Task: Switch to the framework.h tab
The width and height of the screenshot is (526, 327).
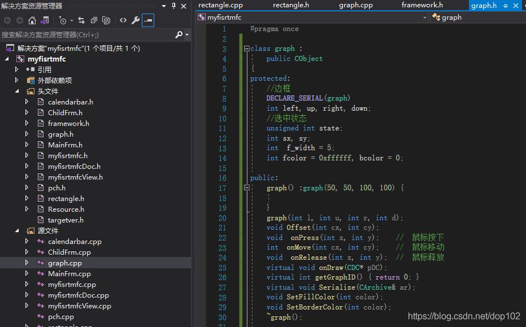Action: click(422, 5)
